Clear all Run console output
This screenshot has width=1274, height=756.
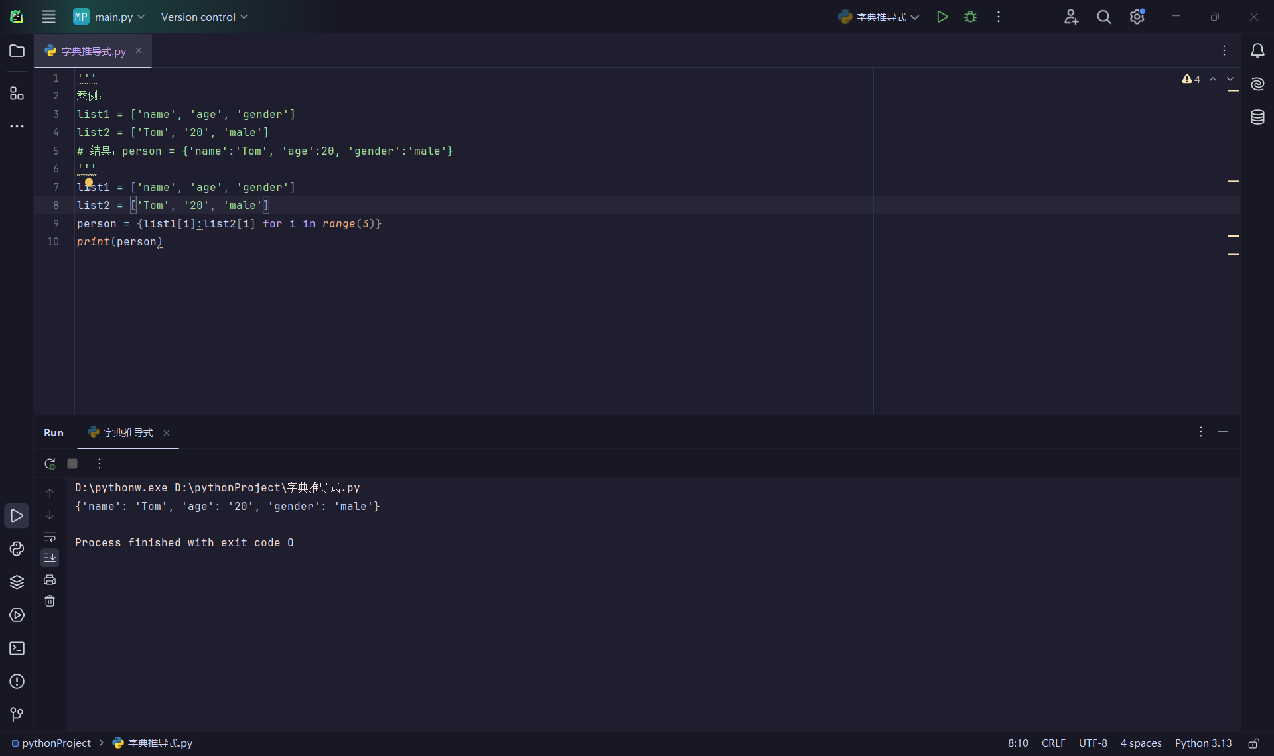(50, 601)
